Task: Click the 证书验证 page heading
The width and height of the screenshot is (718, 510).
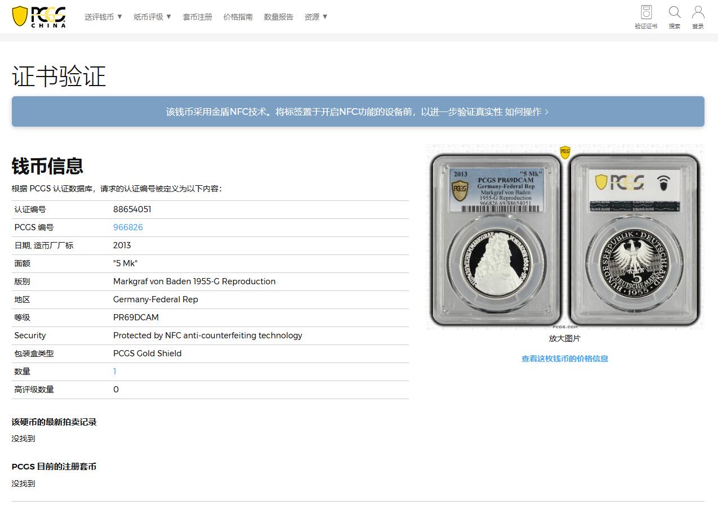Action: (x=59, y=76)
